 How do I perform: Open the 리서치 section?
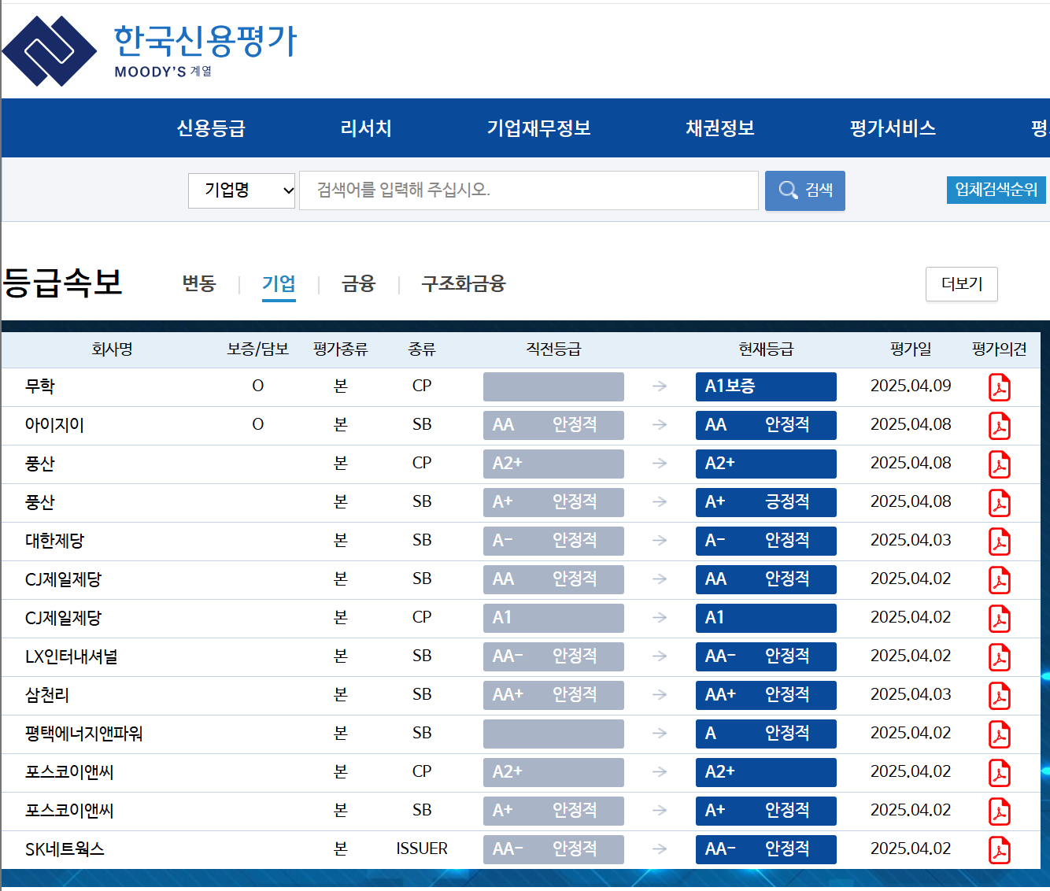point(365,128)
